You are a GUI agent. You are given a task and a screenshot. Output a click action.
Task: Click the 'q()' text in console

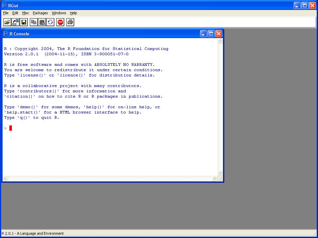[x=24, y=118]
